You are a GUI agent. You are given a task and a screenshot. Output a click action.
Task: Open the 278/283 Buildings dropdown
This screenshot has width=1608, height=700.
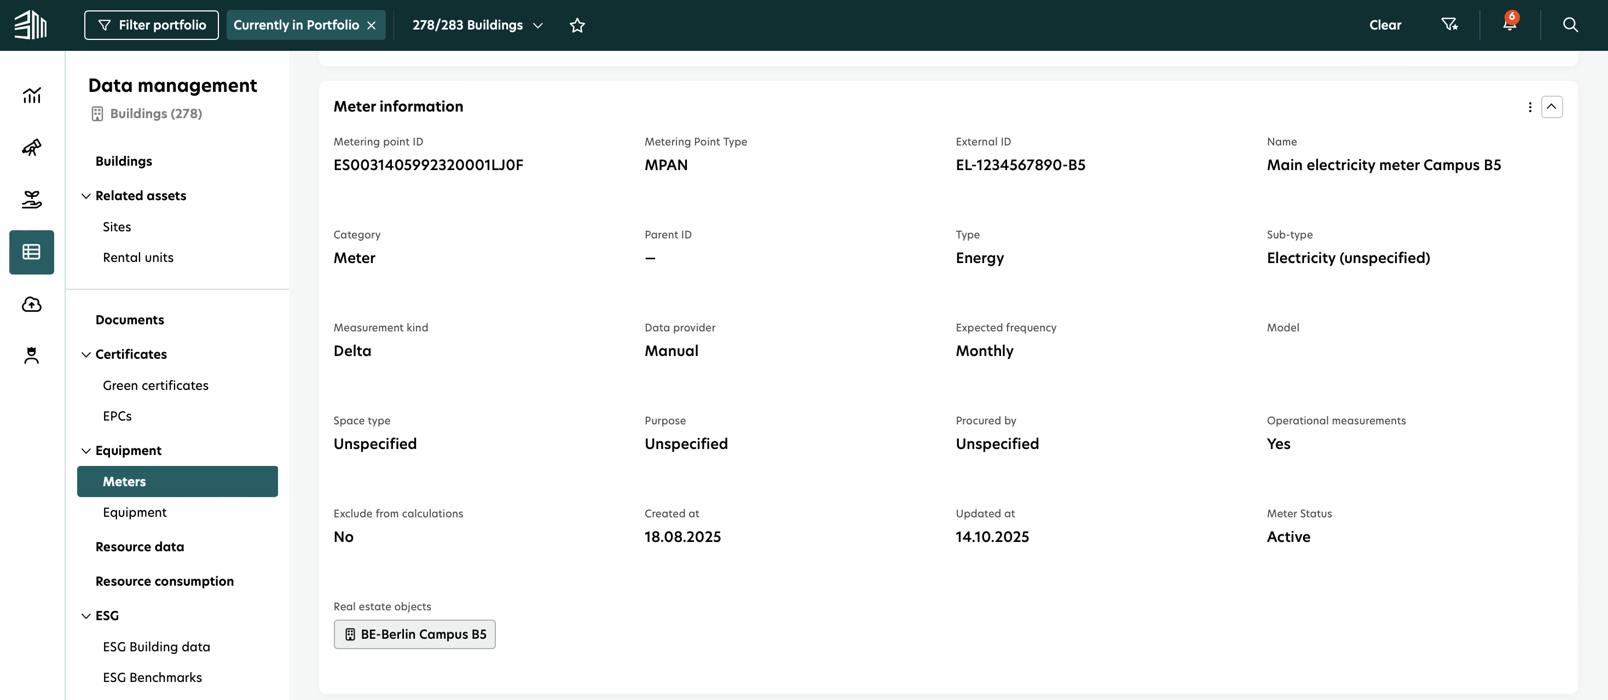coord(538,26)
